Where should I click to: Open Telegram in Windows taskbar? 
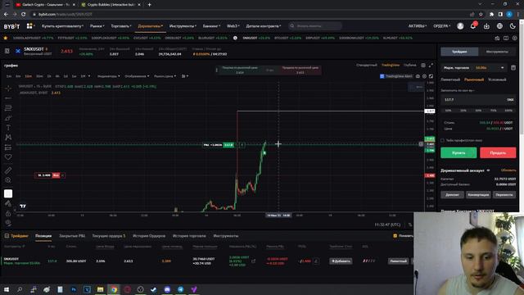pos(180,289)
